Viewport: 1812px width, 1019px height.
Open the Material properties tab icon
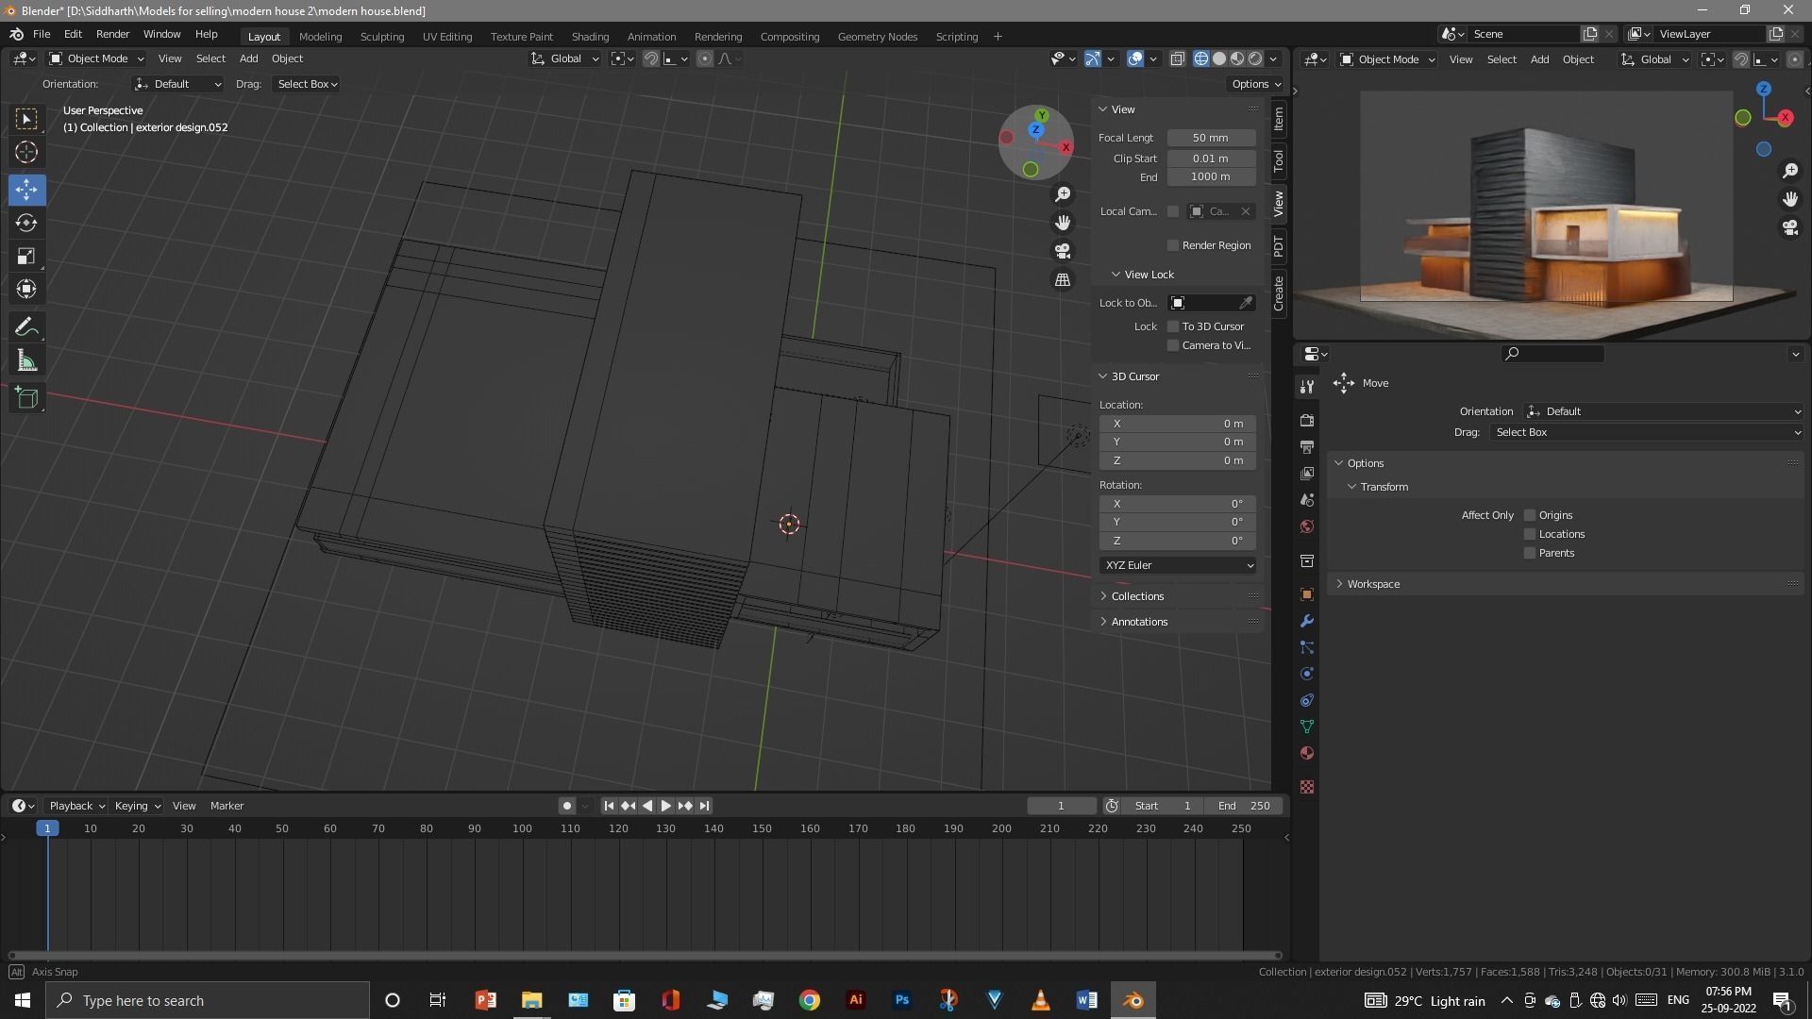pyautogui.click(x=1307, y=753)
